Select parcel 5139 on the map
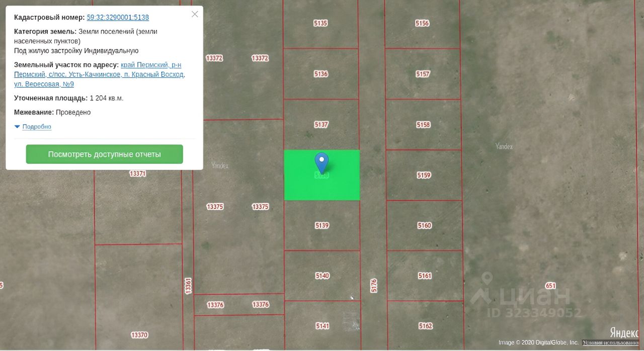 click(x=322, y=225)
